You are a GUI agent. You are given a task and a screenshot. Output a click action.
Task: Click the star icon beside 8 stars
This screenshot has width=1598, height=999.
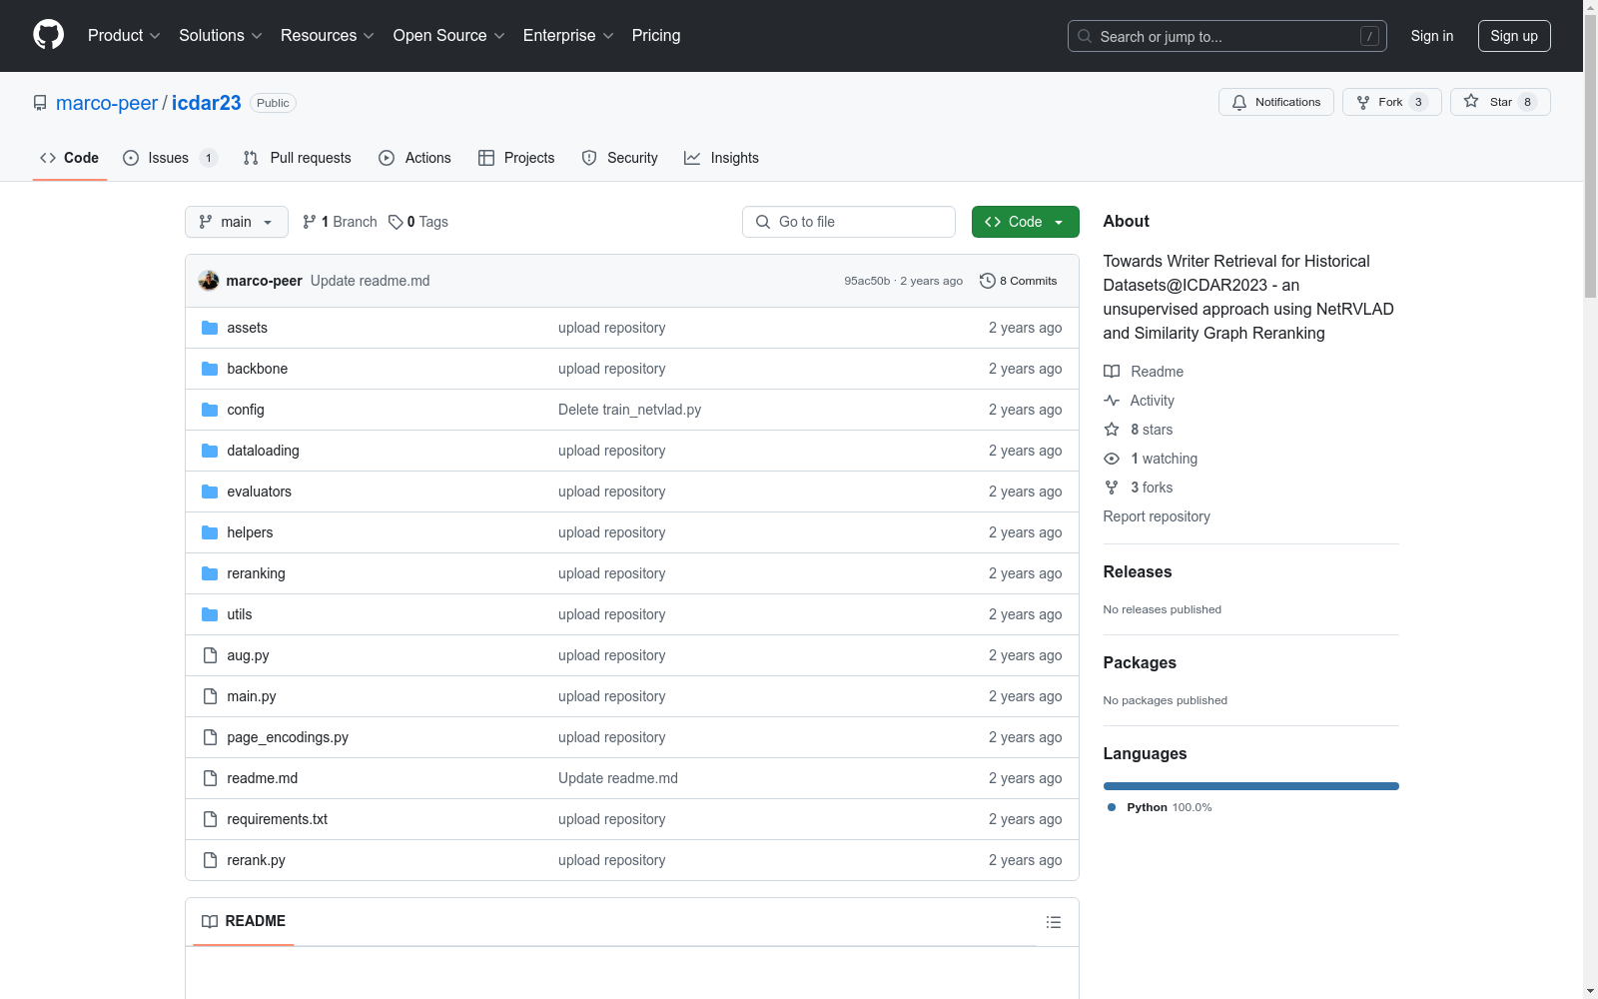(x=1112, y=430)
